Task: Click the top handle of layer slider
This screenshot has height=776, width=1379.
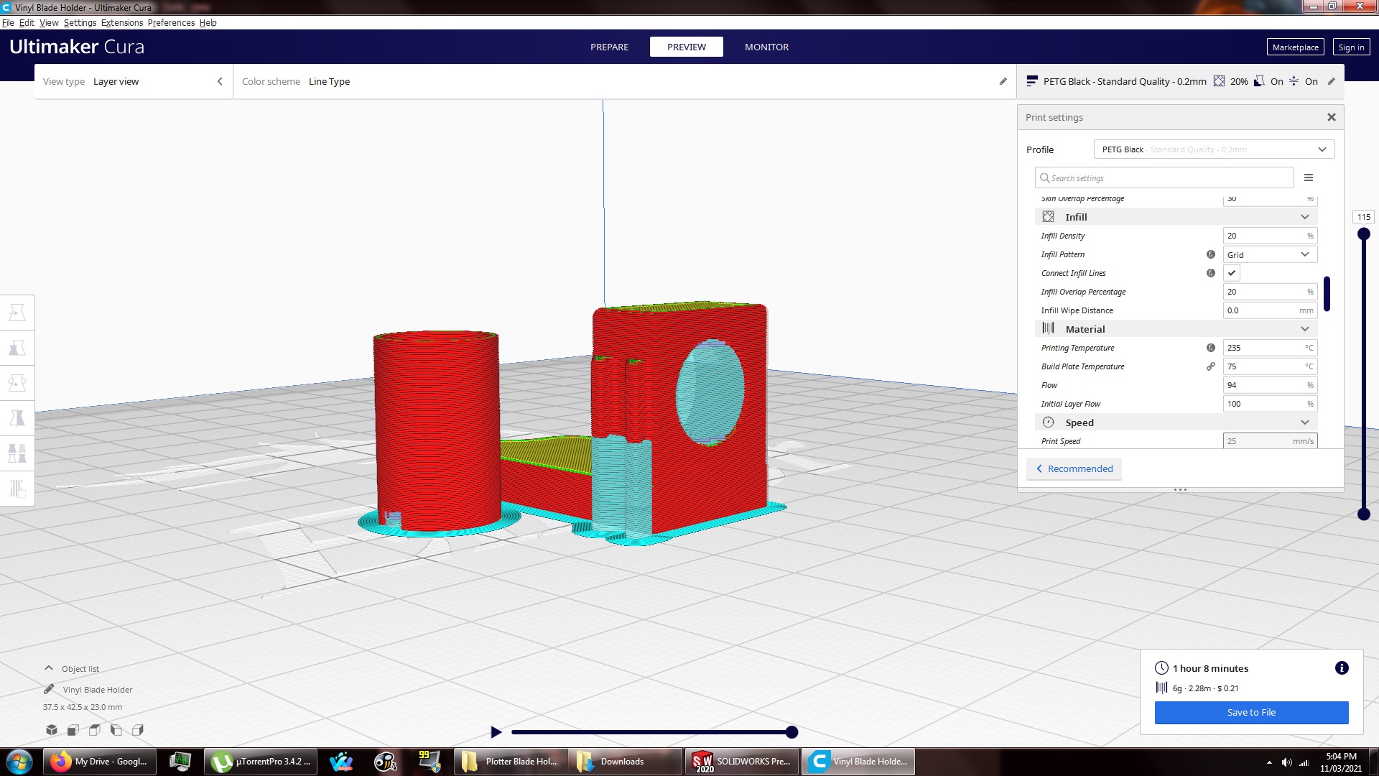Action: pyautogui.click(x=1363, y=234)
